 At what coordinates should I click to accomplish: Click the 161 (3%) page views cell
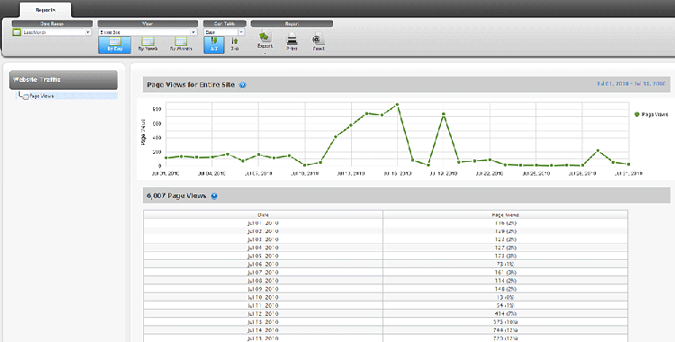coord(506,272)
